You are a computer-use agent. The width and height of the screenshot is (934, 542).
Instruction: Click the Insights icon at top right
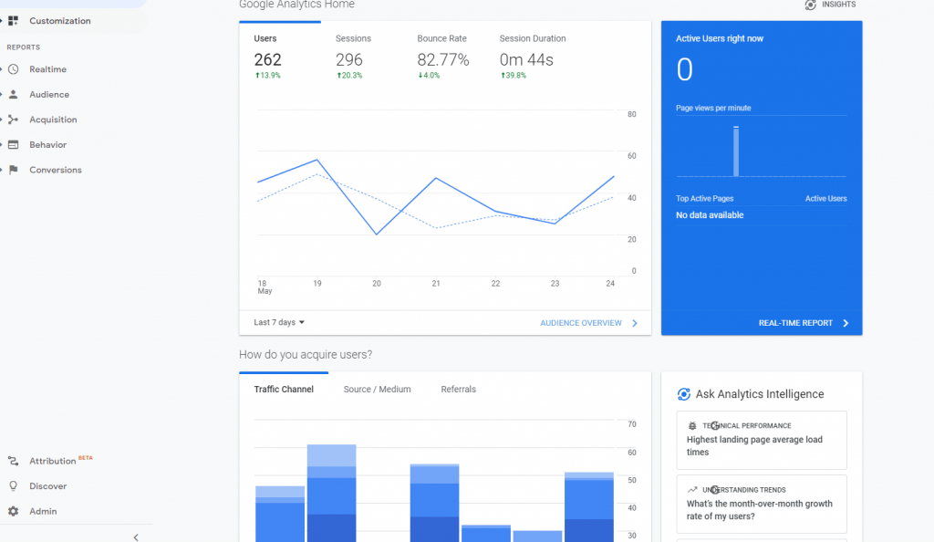(810, 5)
